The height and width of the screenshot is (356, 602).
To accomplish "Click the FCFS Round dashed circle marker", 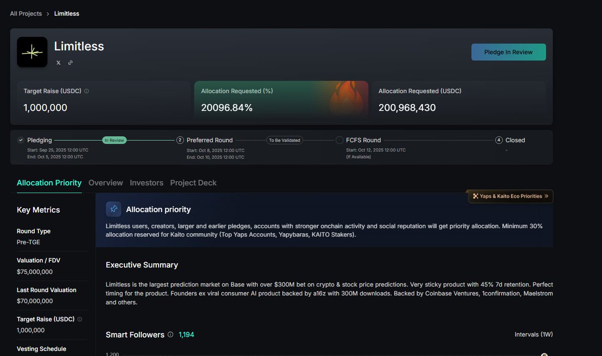I will click(340, 140).
